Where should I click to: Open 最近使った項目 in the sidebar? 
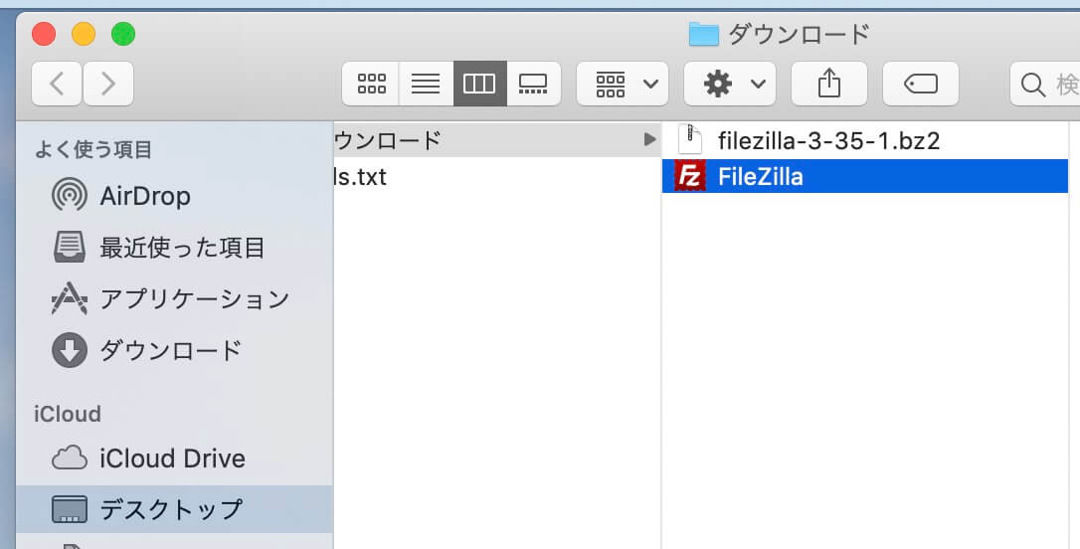[x=181, y=247]
